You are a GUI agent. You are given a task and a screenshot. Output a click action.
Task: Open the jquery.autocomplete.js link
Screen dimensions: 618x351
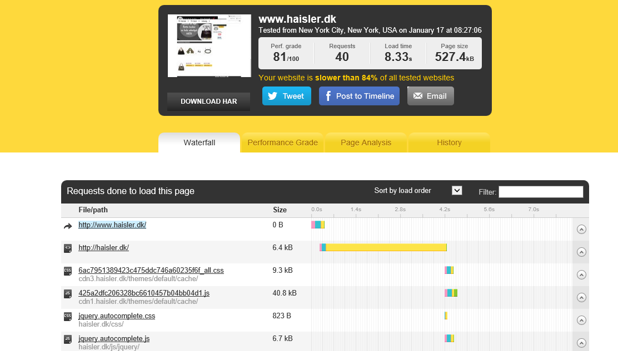114,339
